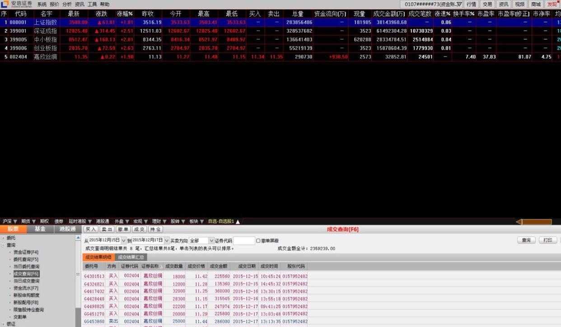This screenshot has height=327, width=561.
Task: Select the 上证指数 quote row
Action: click(280, 22)
